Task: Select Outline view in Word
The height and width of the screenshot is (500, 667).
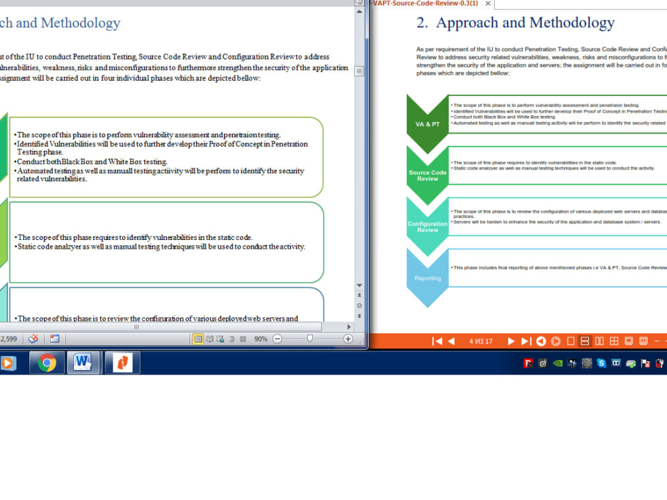Action: [232, 339]
